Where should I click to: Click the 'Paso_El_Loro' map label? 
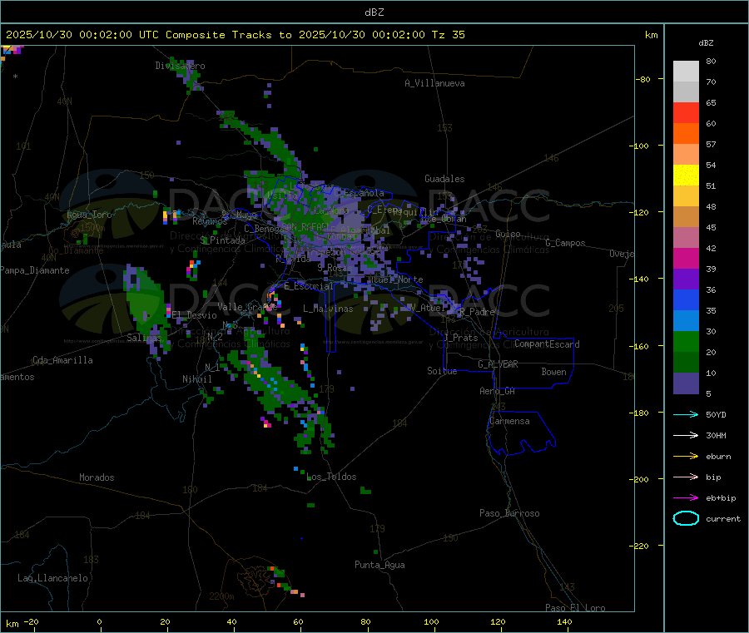[575, 608]
